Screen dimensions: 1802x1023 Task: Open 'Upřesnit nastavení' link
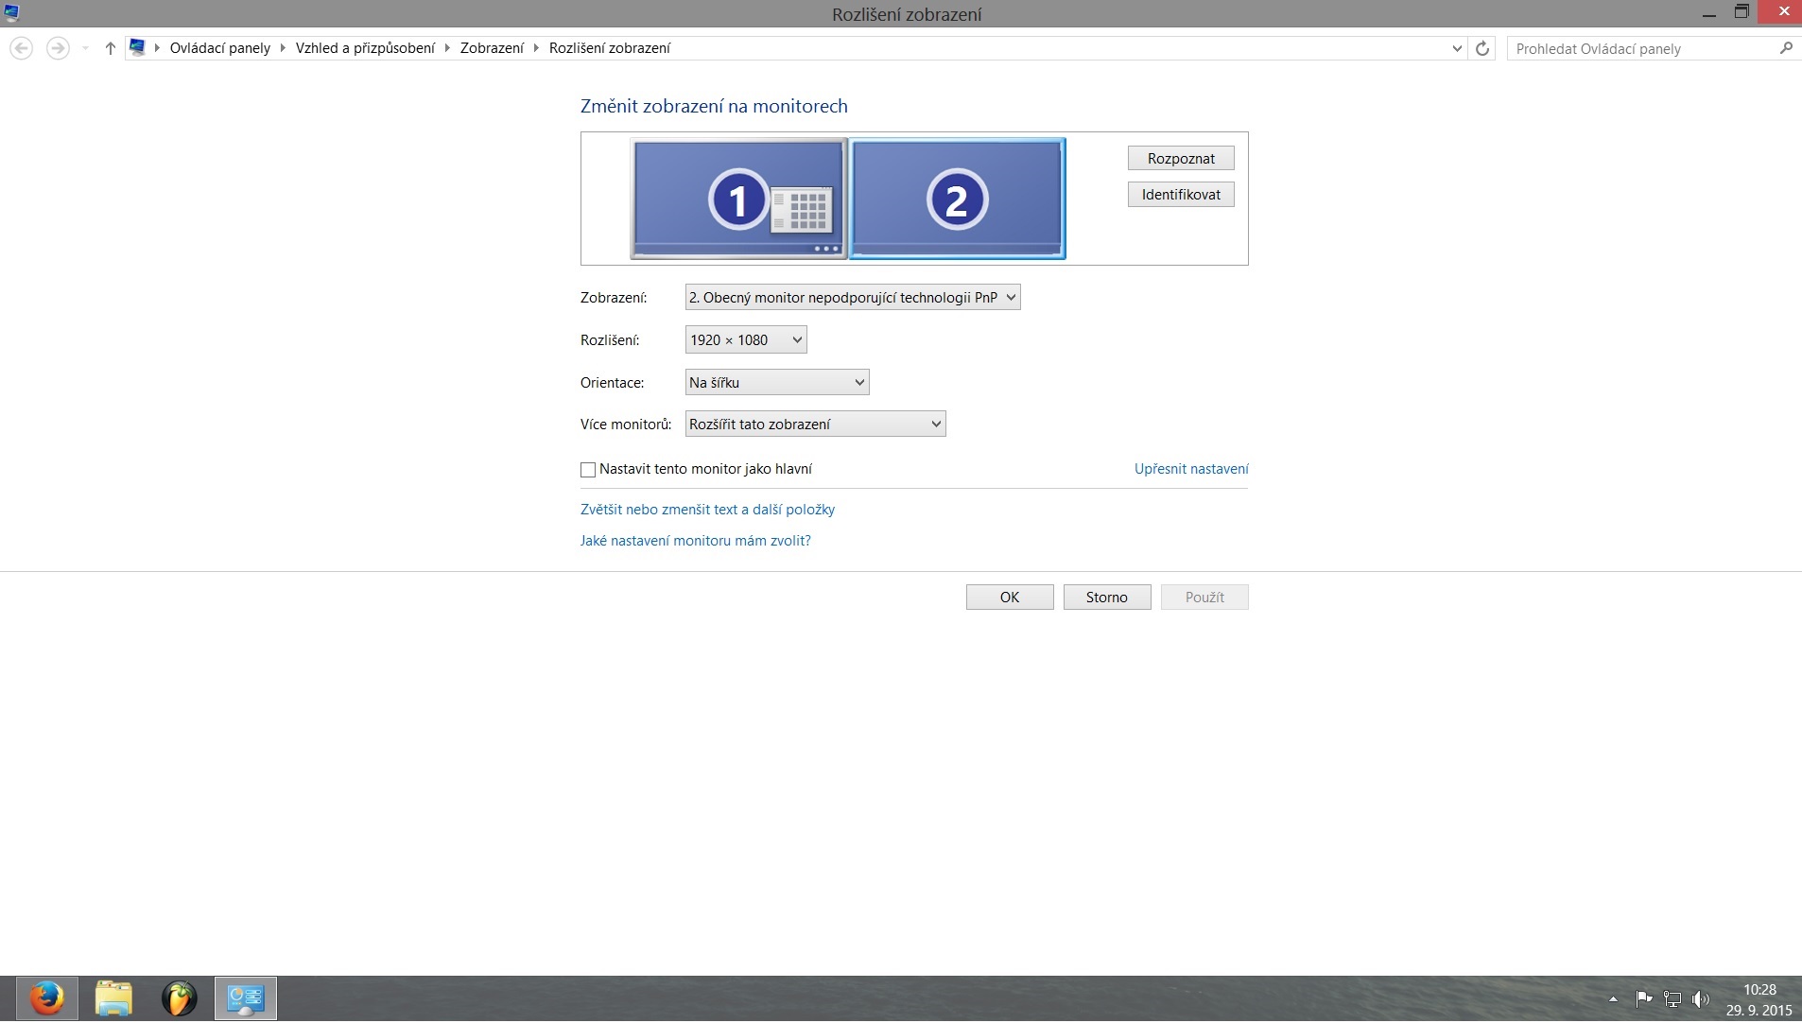pos(1191,469)
